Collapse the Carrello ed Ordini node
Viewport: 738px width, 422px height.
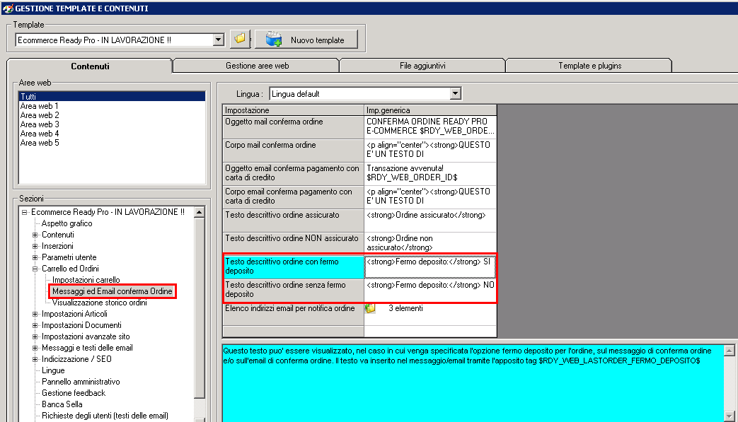tap(35, 269)
